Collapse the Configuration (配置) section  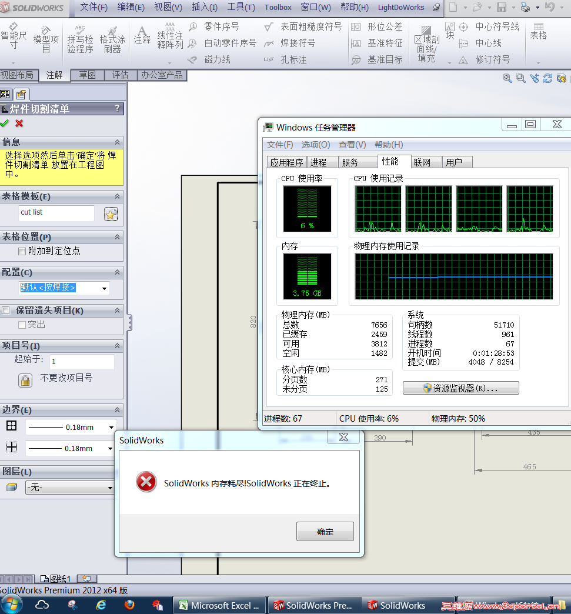click(x=117, y=272)
